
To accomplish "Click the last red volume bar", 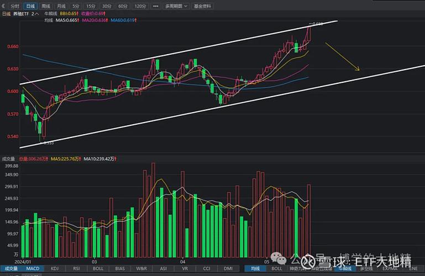I will coord(309,221).
